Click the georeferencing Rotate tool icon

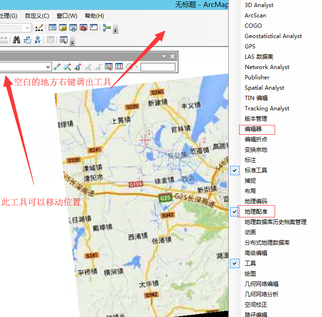point(129,67)
